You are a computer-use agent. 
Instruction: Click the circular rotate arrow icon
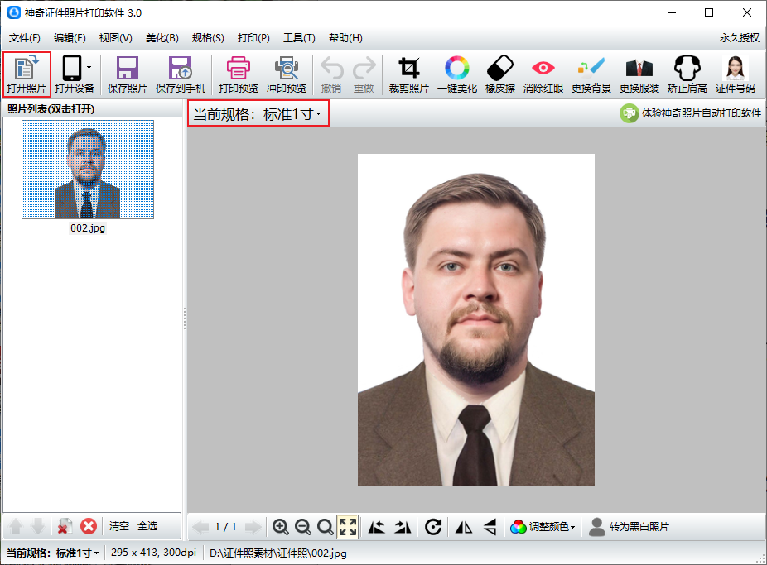(x=433, y=527)
